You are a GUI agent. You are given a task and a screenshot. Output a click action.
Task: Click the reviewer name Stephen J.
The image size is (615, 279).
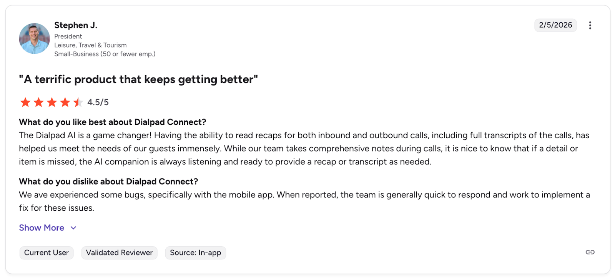click(76, 25)
